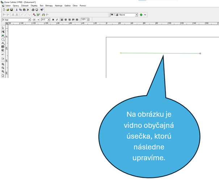Select the table tool in left toolbox
Screen dimensions: 219x181
[x=3, y=47]
